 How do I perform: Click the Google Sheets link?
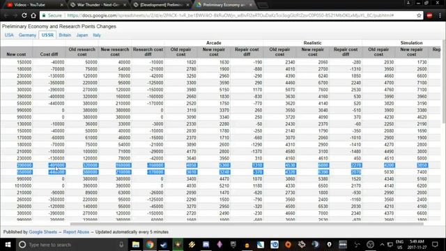(x=43, y=232)
